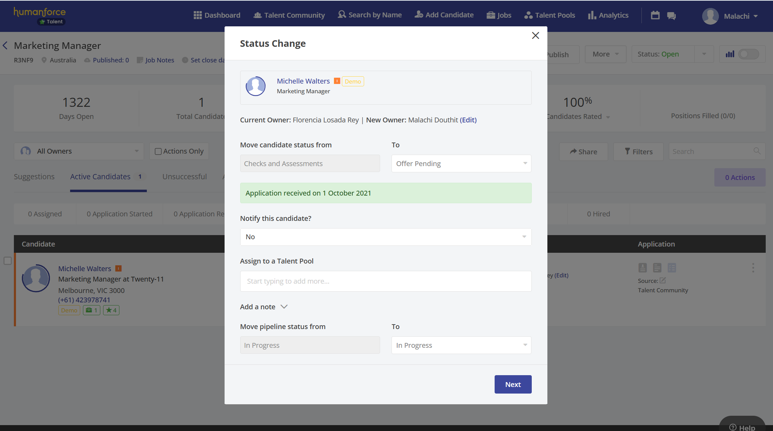
Task: Click Michelle Walters avatar in candidate list
Action: tap(36, 278)
